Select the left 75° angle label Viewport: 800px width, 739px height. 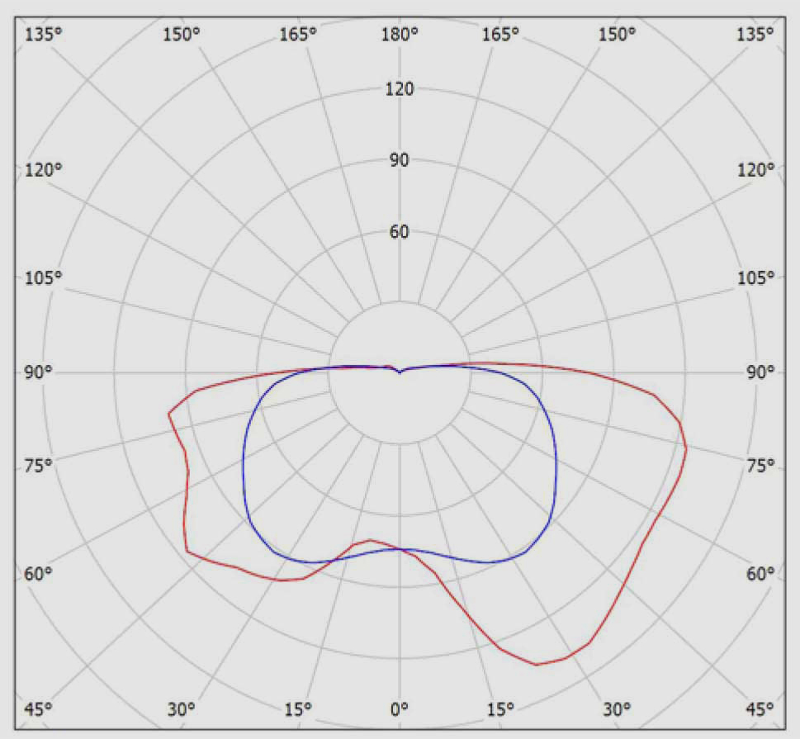point(38,466)
